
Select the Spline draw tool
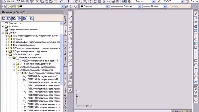pos(70,48)
